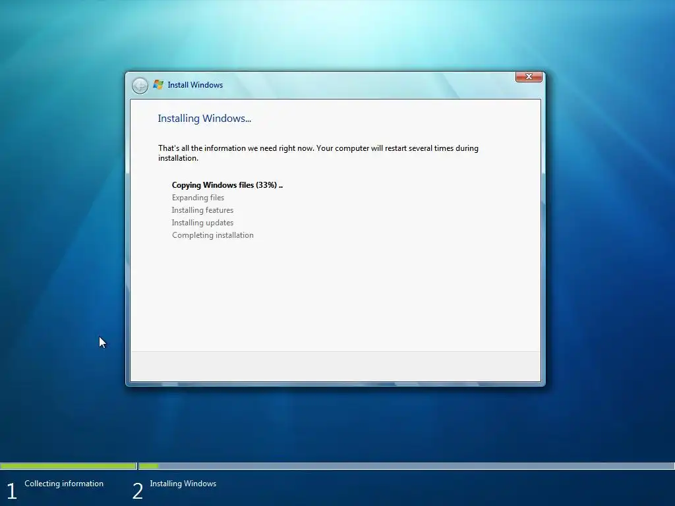
Task: Click the 'Installing Windows...' heading
Action: click(x=204, y=119)
